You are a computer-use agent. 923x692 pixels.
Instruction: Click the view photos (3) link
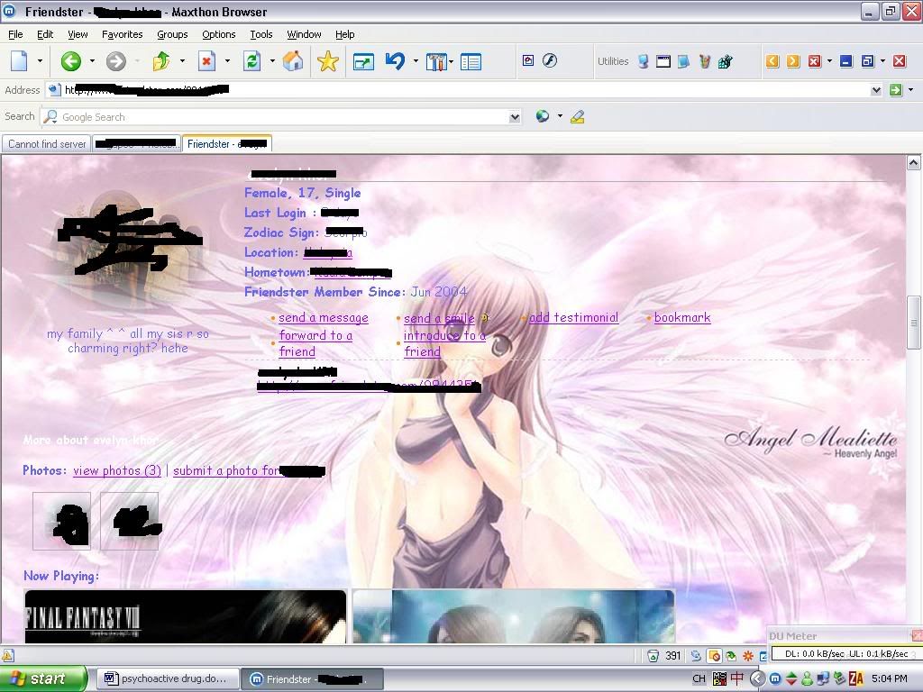(x=117, y=470)
